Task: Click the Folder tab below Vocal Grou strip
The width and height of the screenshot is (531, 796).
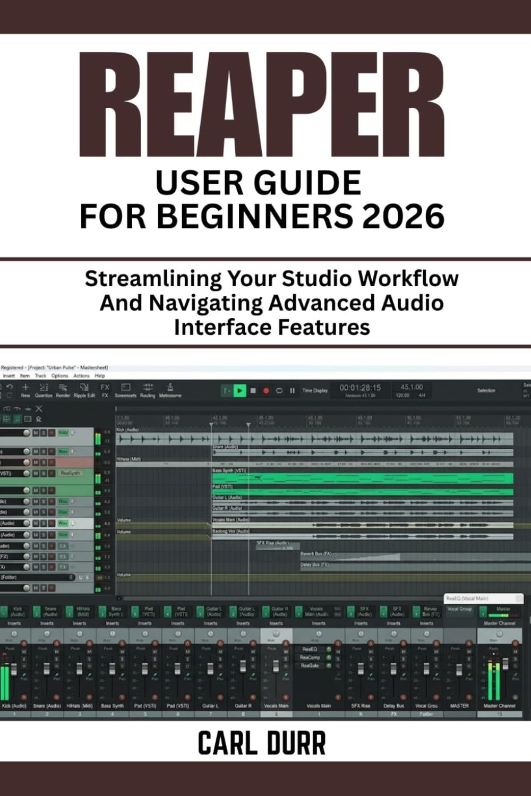Action: (x=426, y=714)
